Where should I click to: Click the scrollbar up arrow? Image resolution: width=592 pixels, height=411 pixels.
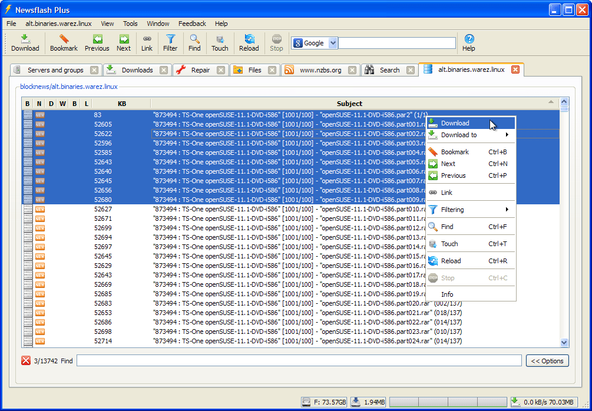coord(564,101)
